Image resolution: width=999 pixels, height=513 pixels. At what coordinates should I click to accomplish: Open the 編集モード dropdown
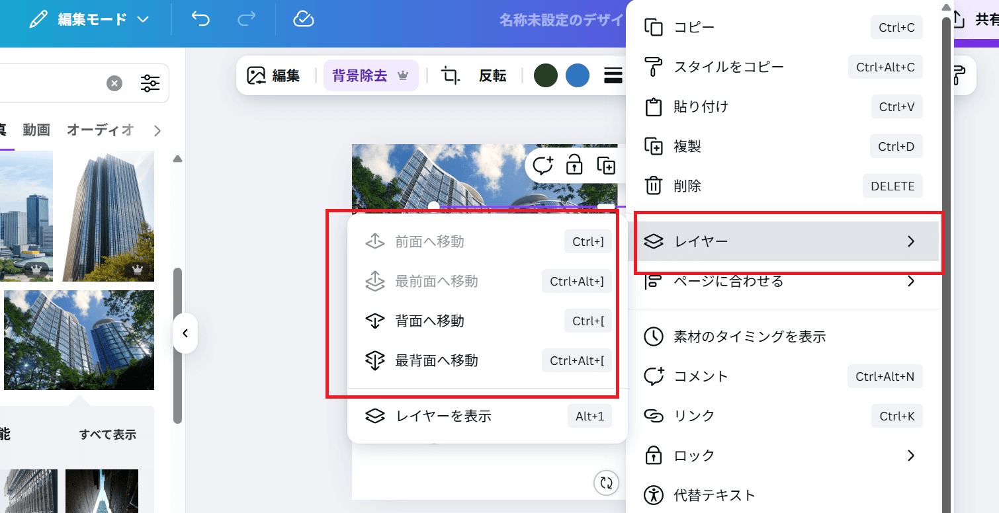point(89,19)
